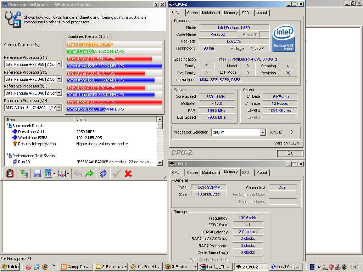Click the OK button in CPU-Z

pos(290,153)
